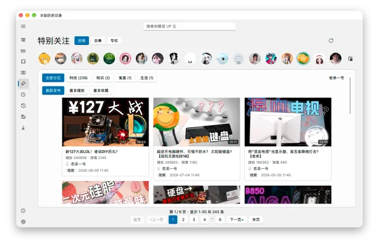Sort by 最多收藏
The width and height of the screenshot is (379, 249).
(x=101, y=90)
